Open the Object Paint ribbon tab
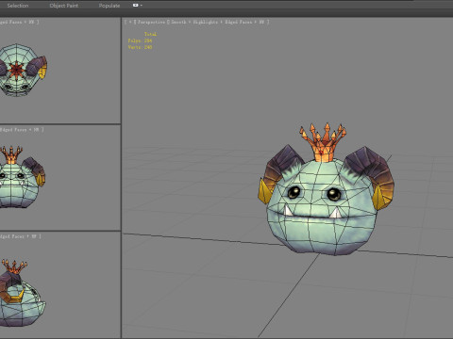The image size is (453, 339). coord(64,6)
